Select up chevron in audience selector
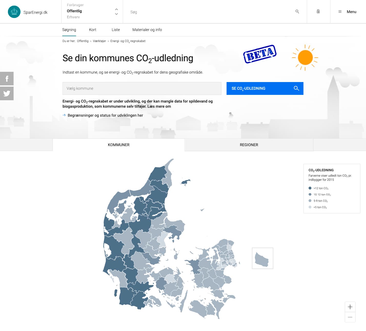366x331 pixels. [x=116, y=9]
